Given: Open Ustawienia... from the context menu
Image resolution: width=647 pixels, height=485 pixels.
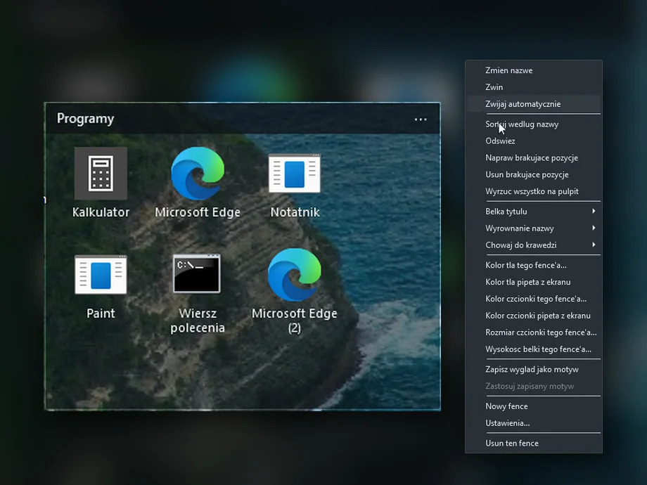Looking at the screenshot, I should (534, 423).
